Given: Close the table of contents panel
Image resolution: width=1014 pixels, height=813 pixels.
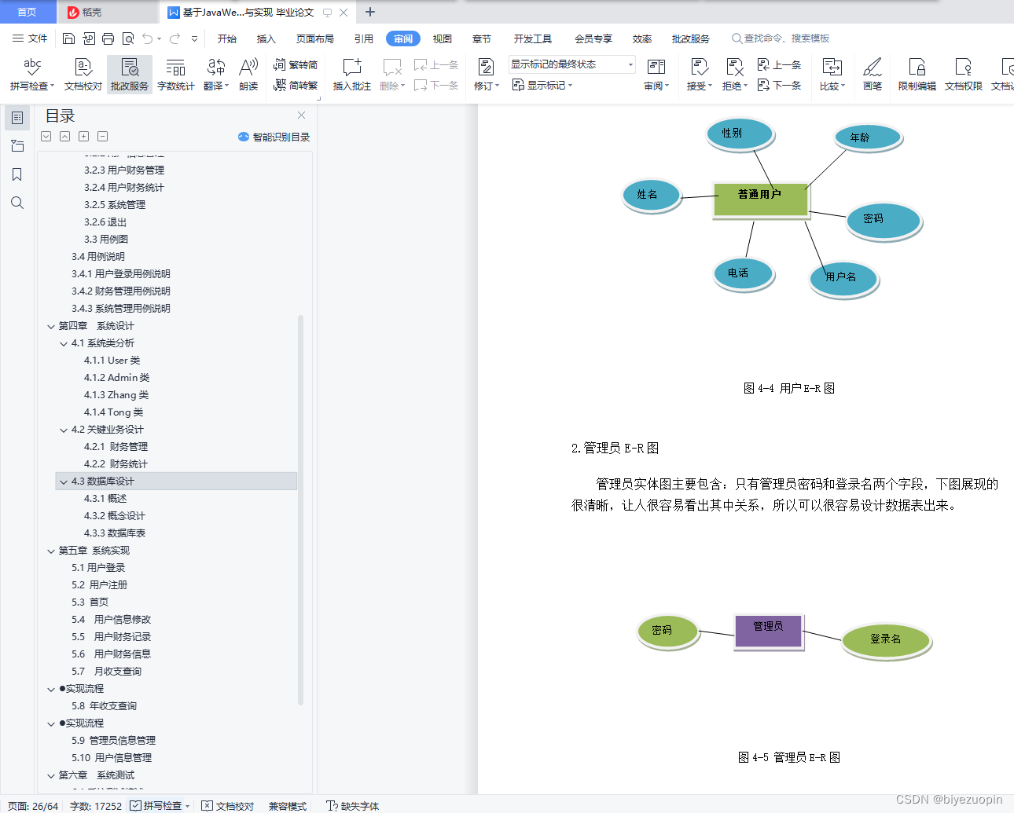Looking at the screenshot, I should tap(301, 115).
